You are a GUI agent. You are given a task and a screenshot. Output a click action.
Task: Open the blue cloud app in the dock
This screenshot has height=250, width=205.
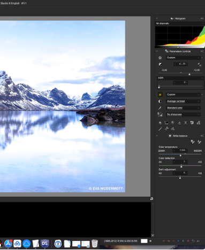27,244
